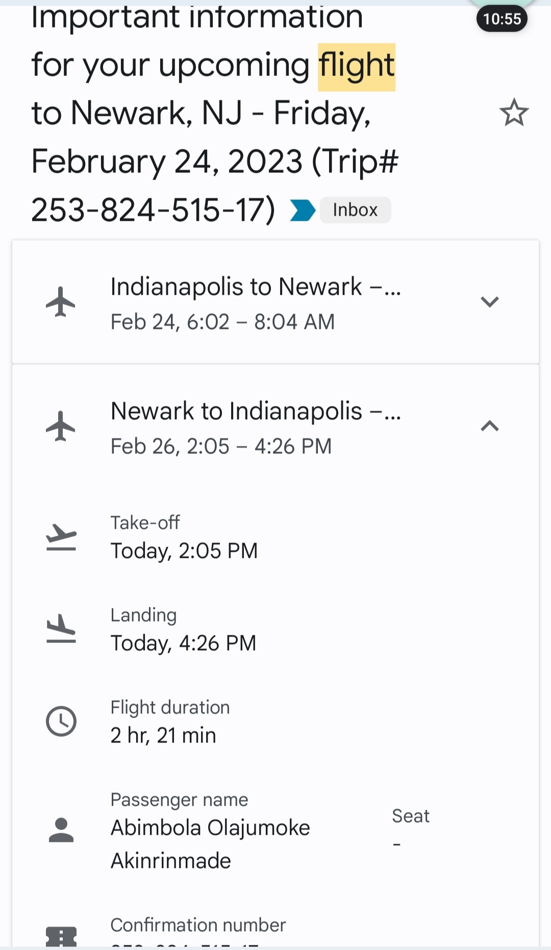The height and width of the screenshot is (950, 551).
Task: Tap the airplane icon for Indianapolis to Newark
Action: pyautogui.click(x=61, y=302)
